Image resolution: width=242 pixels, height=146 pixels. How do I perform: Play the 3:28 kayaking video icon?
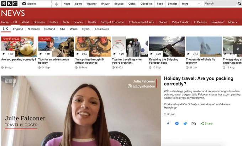pos(151,54)
